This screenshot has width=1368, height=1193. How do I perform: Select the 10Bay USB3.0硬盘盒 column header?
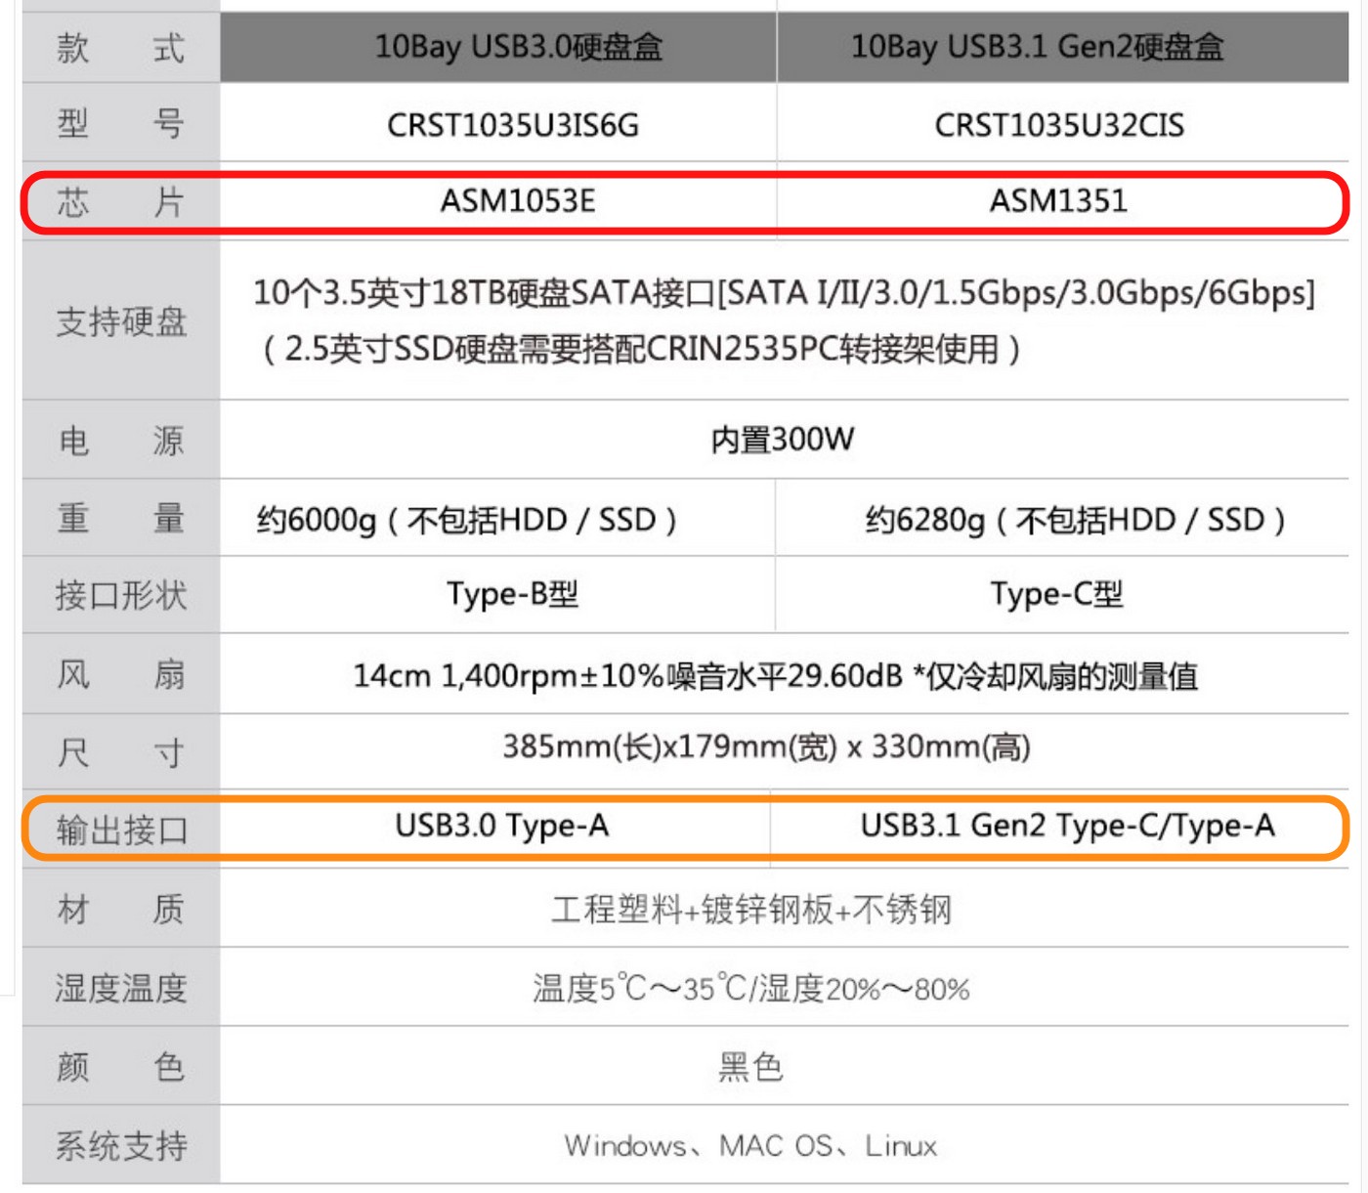[x=518, y=47]
